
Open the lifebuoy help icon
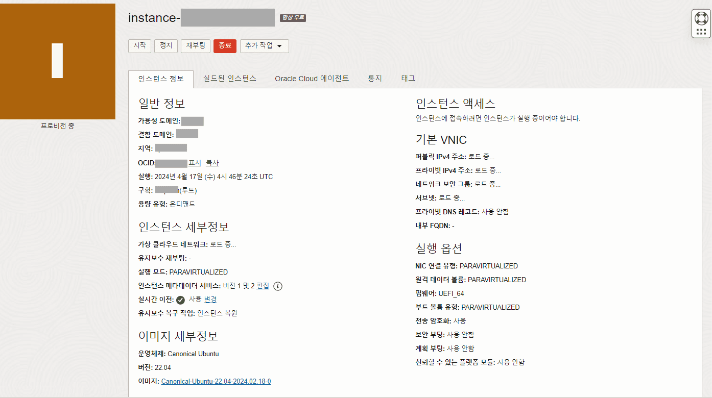[701, 18]
